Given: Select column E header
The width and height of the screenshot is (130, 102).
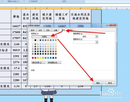Looking at the screenshot, I should tap(35, 8).
